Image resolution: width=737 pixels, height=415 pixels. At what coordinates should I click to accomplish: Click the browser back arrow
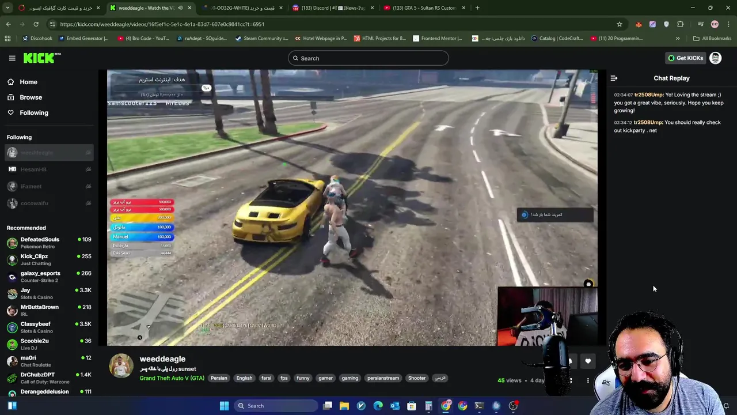[x=8, y=24]
